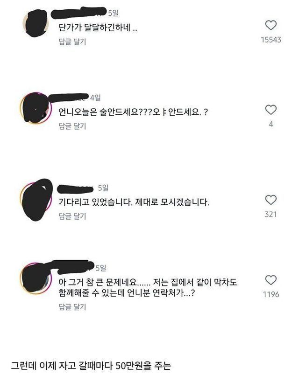Click 답글 달기 under '기다리고 있었습니다' comment
This screenshot has height=389, width=299.
click(72, 216)
